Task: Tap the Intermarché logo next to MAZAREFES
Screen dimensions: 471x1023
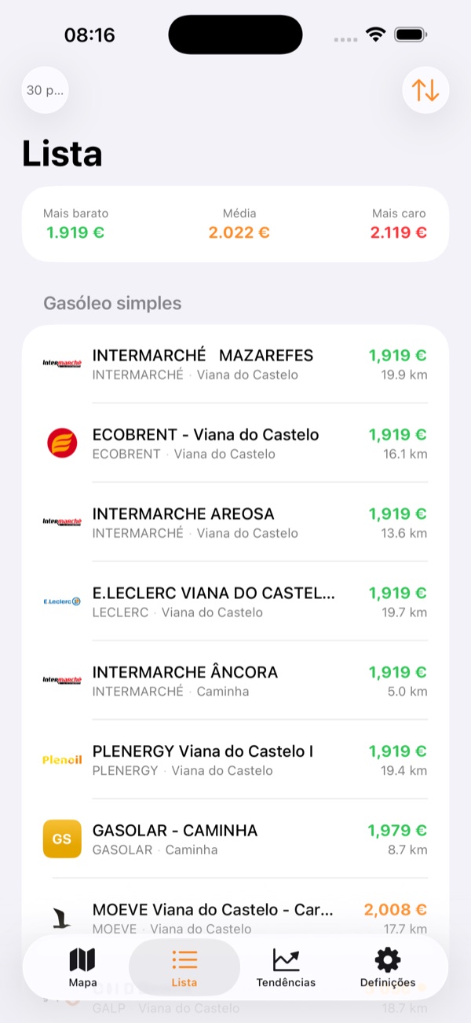Action: point(62,364)
